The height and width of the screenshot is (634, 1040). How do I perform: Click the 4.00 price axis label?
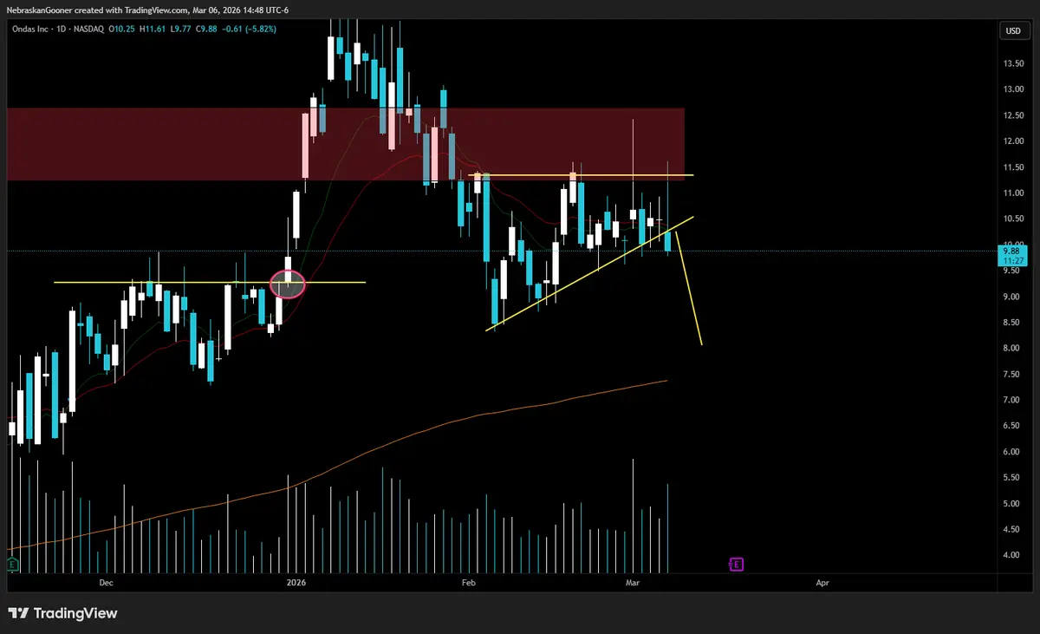[1013, 556]
